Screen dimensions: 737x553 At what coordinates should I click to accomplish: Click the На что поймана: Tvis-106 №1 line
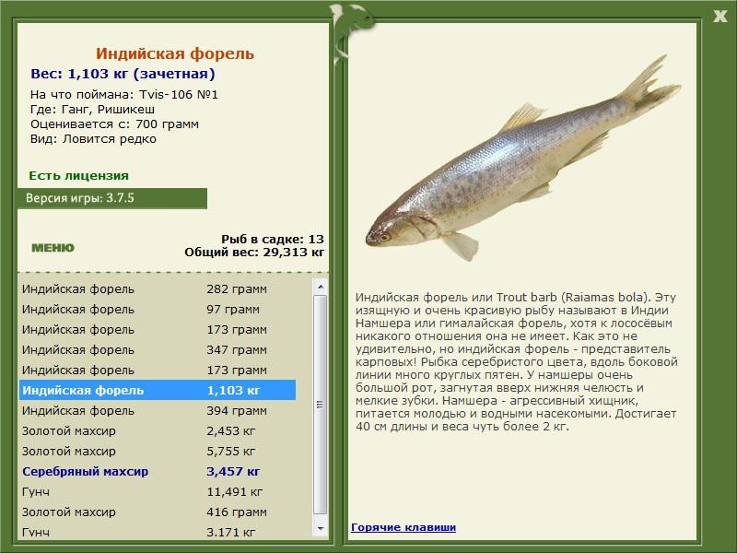coord(124,95)
